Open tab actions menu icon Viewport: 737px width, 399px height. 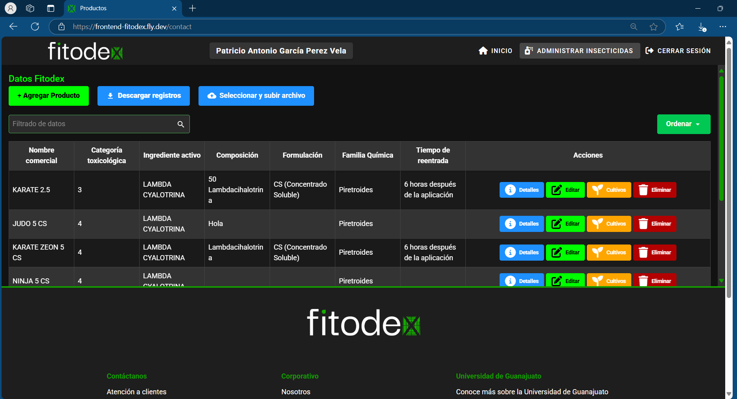[51, 8]
